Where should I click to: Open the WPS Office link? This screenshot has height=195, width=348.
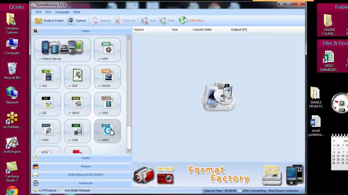tap(192, 21)
